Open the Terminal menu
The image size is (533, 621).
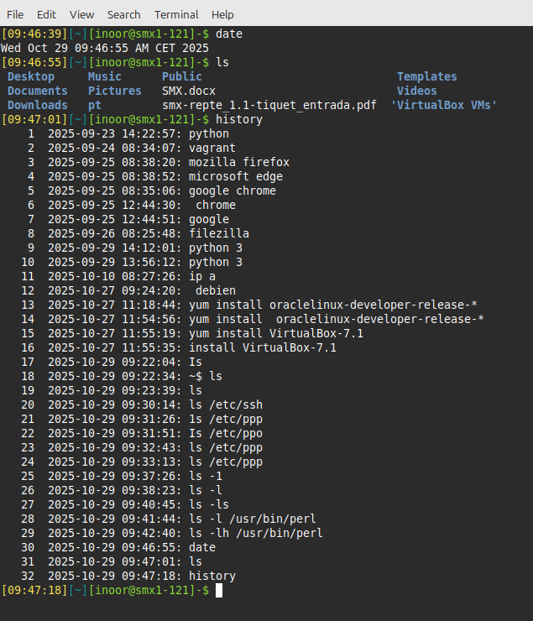tap(176, 14)
